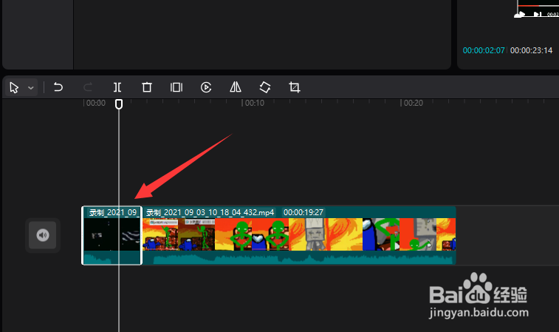Click the playhead handle on the ruler
559x332 pixels.
119,104
